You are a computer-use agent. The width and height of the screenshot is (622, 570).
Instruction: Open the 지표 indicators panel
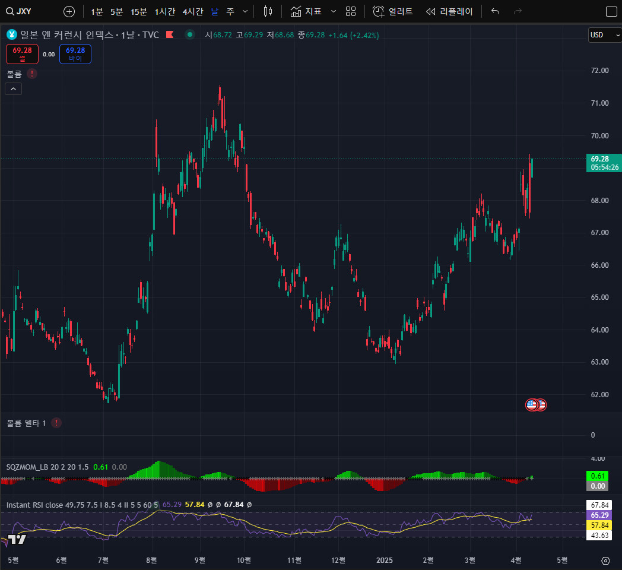pyautogui.click(x=306, y=11)
